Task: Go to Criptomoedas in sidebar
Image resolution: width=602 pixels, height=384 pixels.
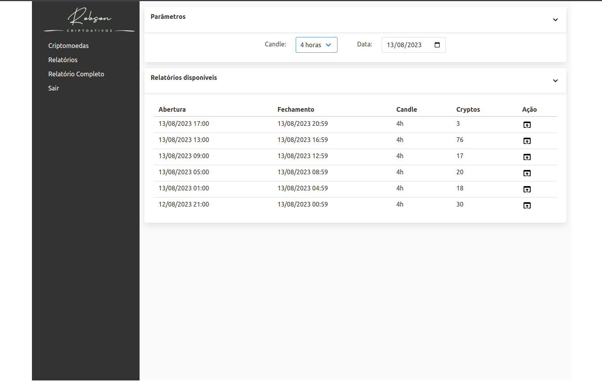Action: [69, 46]
